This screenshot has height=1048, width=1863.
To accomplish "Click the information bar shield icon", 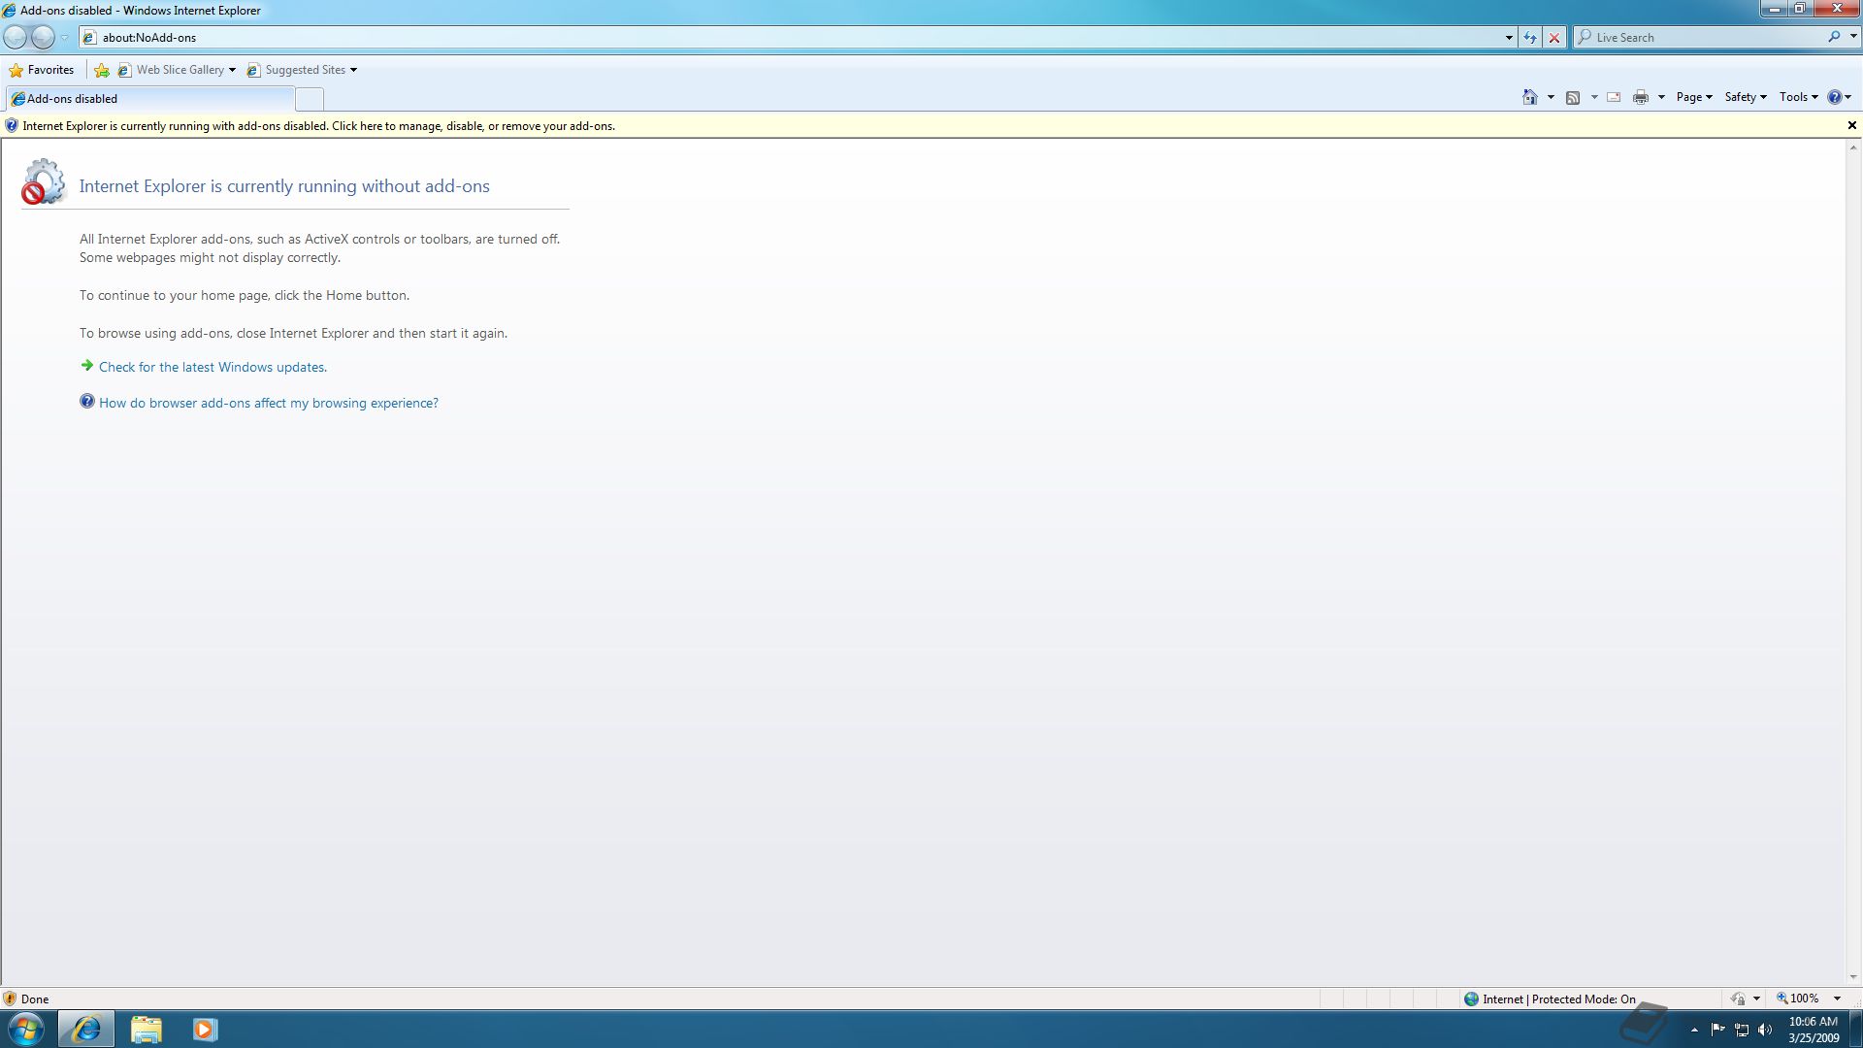I will click(x=12, y=126).
